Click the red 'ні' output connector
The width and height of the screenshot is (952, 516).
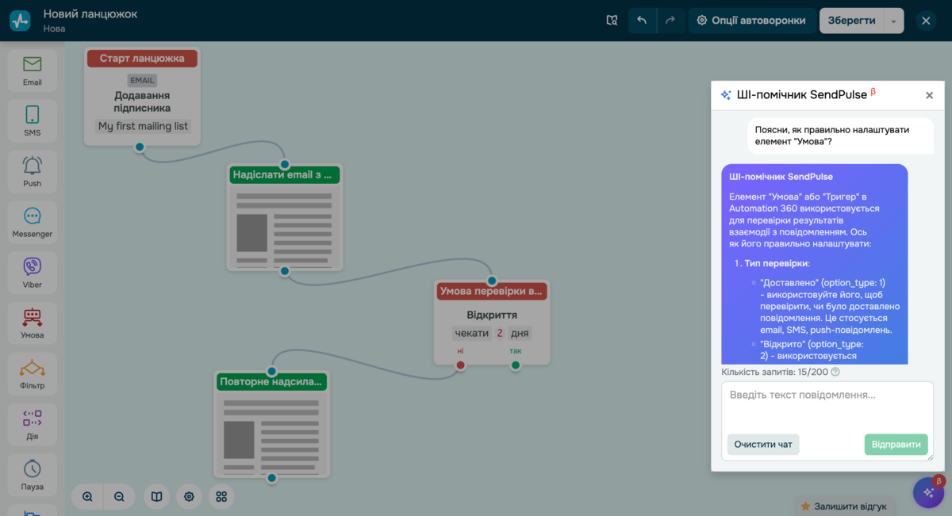[461, 365]
